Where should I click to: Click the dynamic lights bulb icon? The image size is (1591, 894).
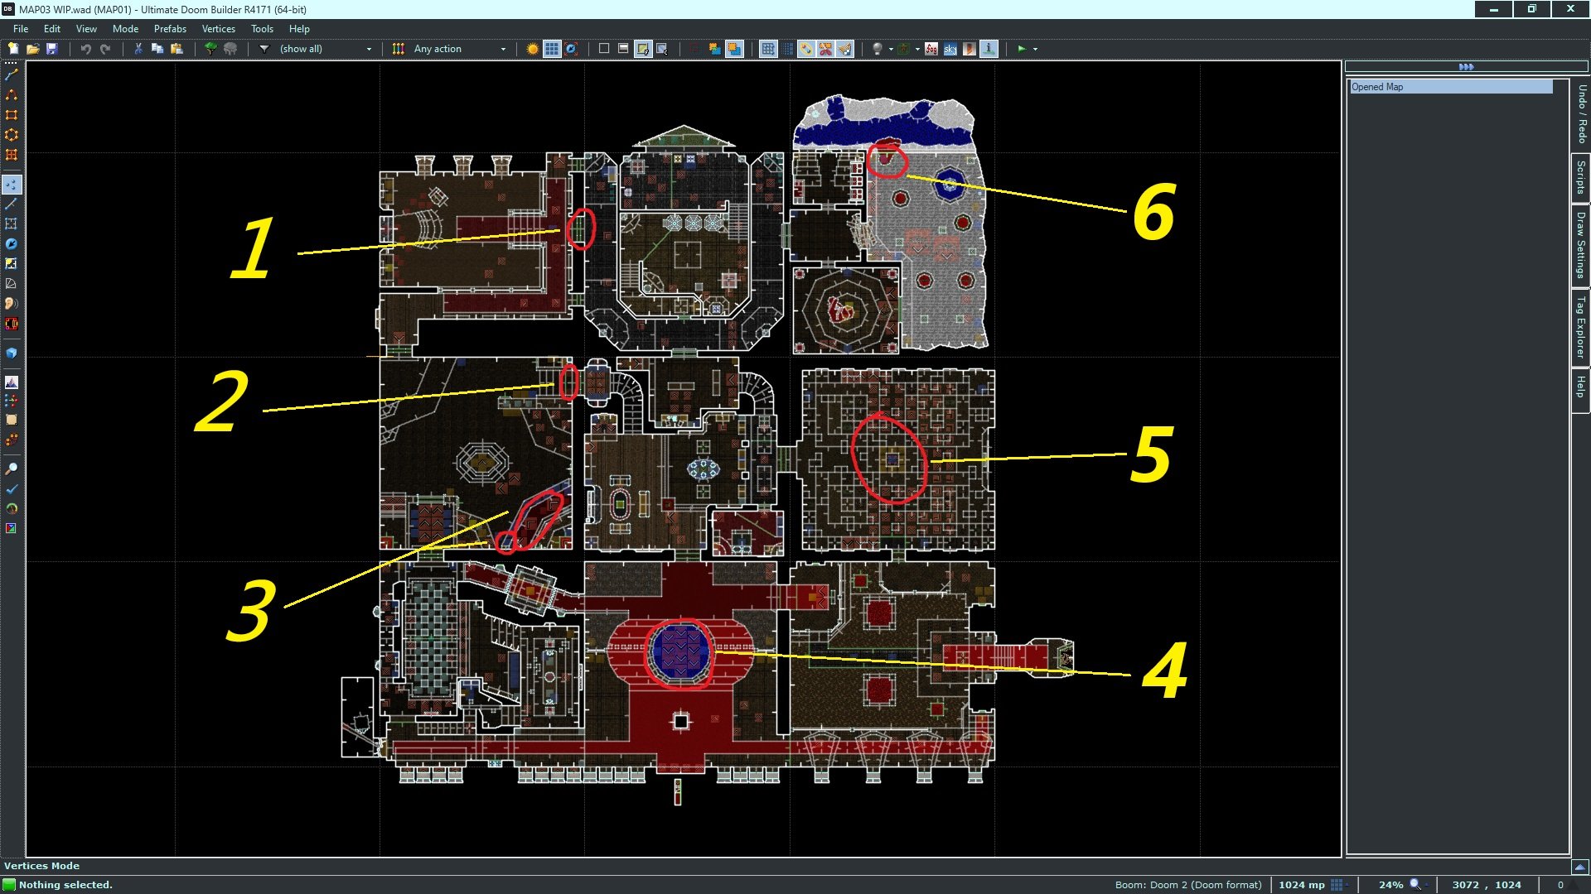pos(878,49)
